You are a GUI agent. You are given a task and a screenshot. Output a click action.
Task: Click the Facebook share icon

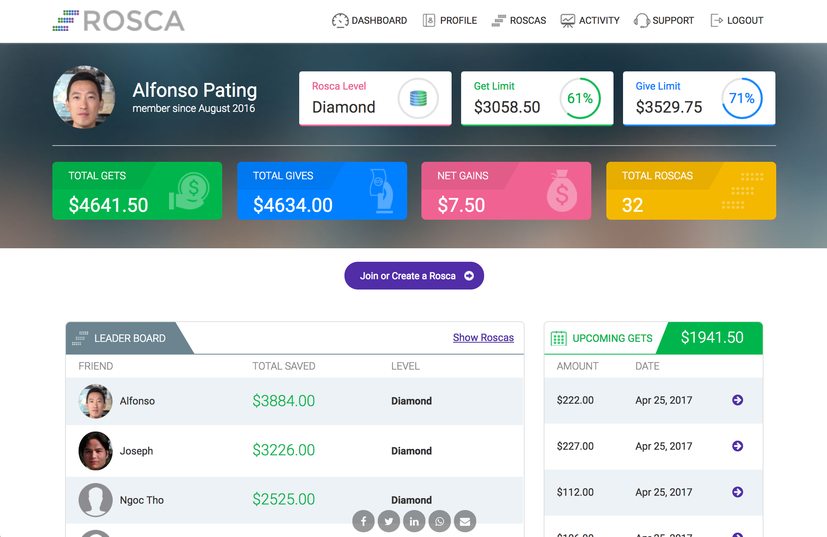coord(363,521)
